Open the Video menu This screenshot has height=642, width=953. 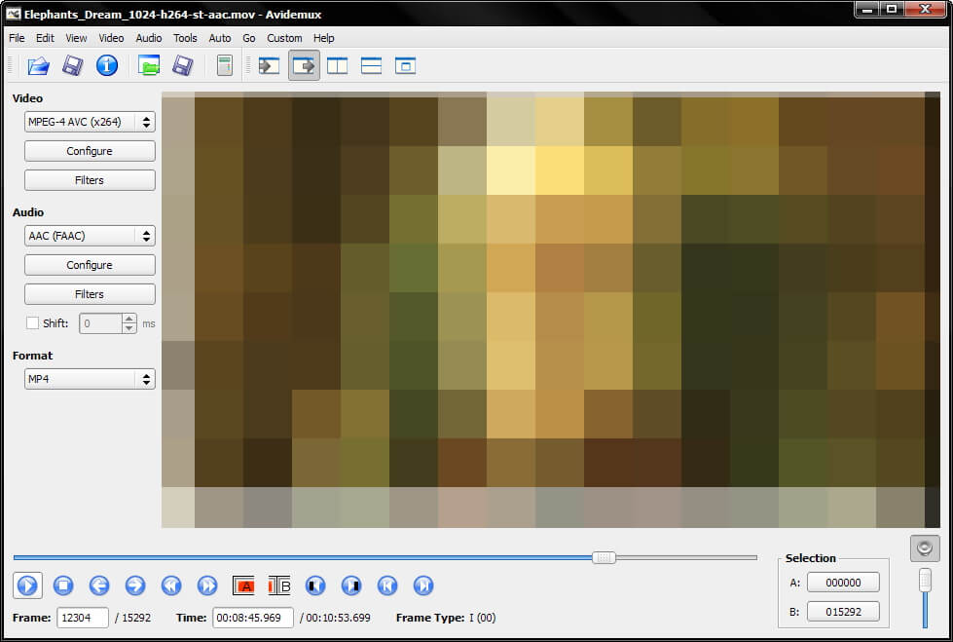111,38
